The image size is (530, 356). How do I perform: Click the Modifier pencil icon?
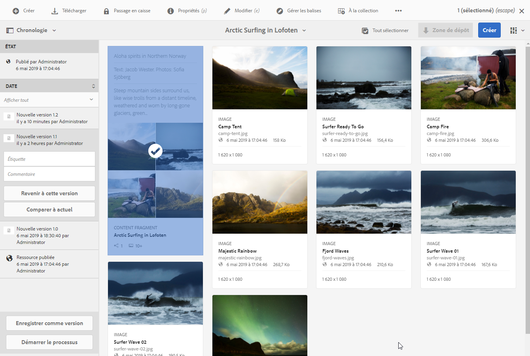click(227, 11)
